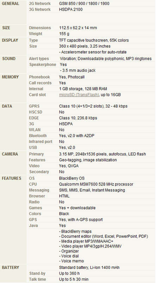Select the Speakerphone label
The width and height of the screenshot is (157, 283).
click(43, 64)
